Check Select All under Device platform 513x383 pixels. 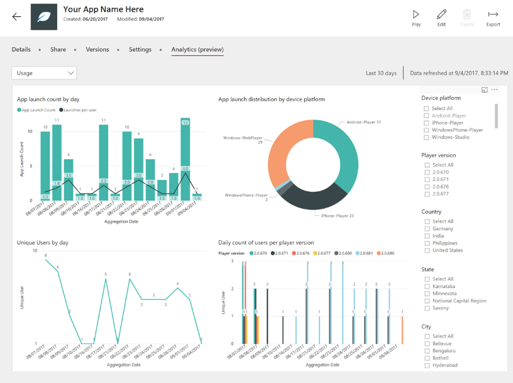click(426, 108)
